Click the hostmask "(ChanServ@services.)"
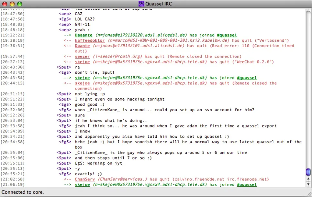The height and width of the screenshot is (197, 312). pyautogui.click(x=122, y=179)
